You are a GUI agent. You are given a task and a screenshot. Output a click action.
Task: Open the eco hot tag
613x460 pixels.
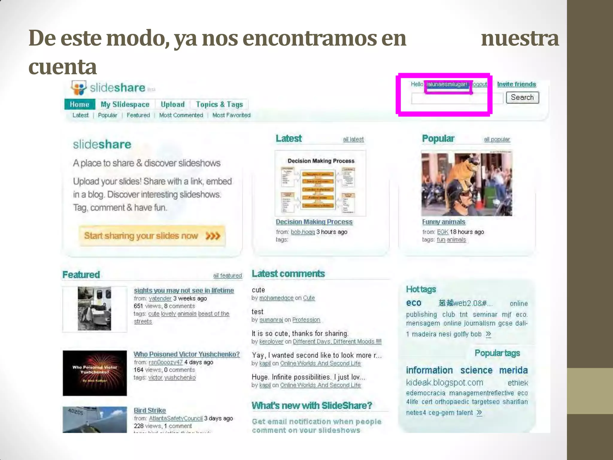(x=414, y=303)
